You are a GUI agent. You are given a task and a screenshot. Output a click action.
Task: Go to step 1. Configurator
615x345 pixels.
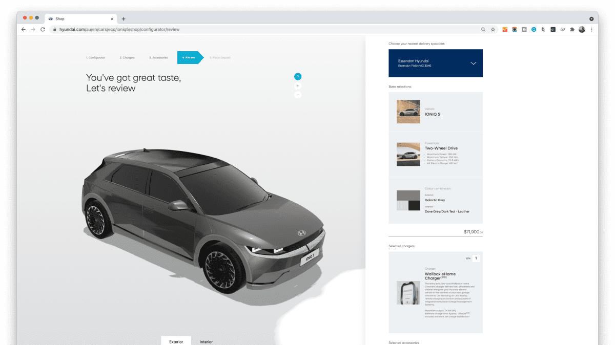coord(95,58)
